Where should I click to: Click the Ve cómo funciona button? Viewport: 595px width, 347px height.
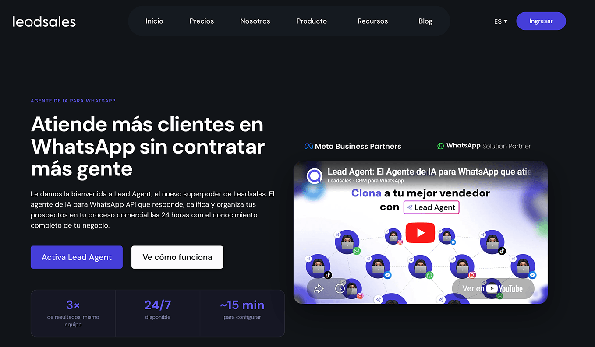[x=177, y=257]
